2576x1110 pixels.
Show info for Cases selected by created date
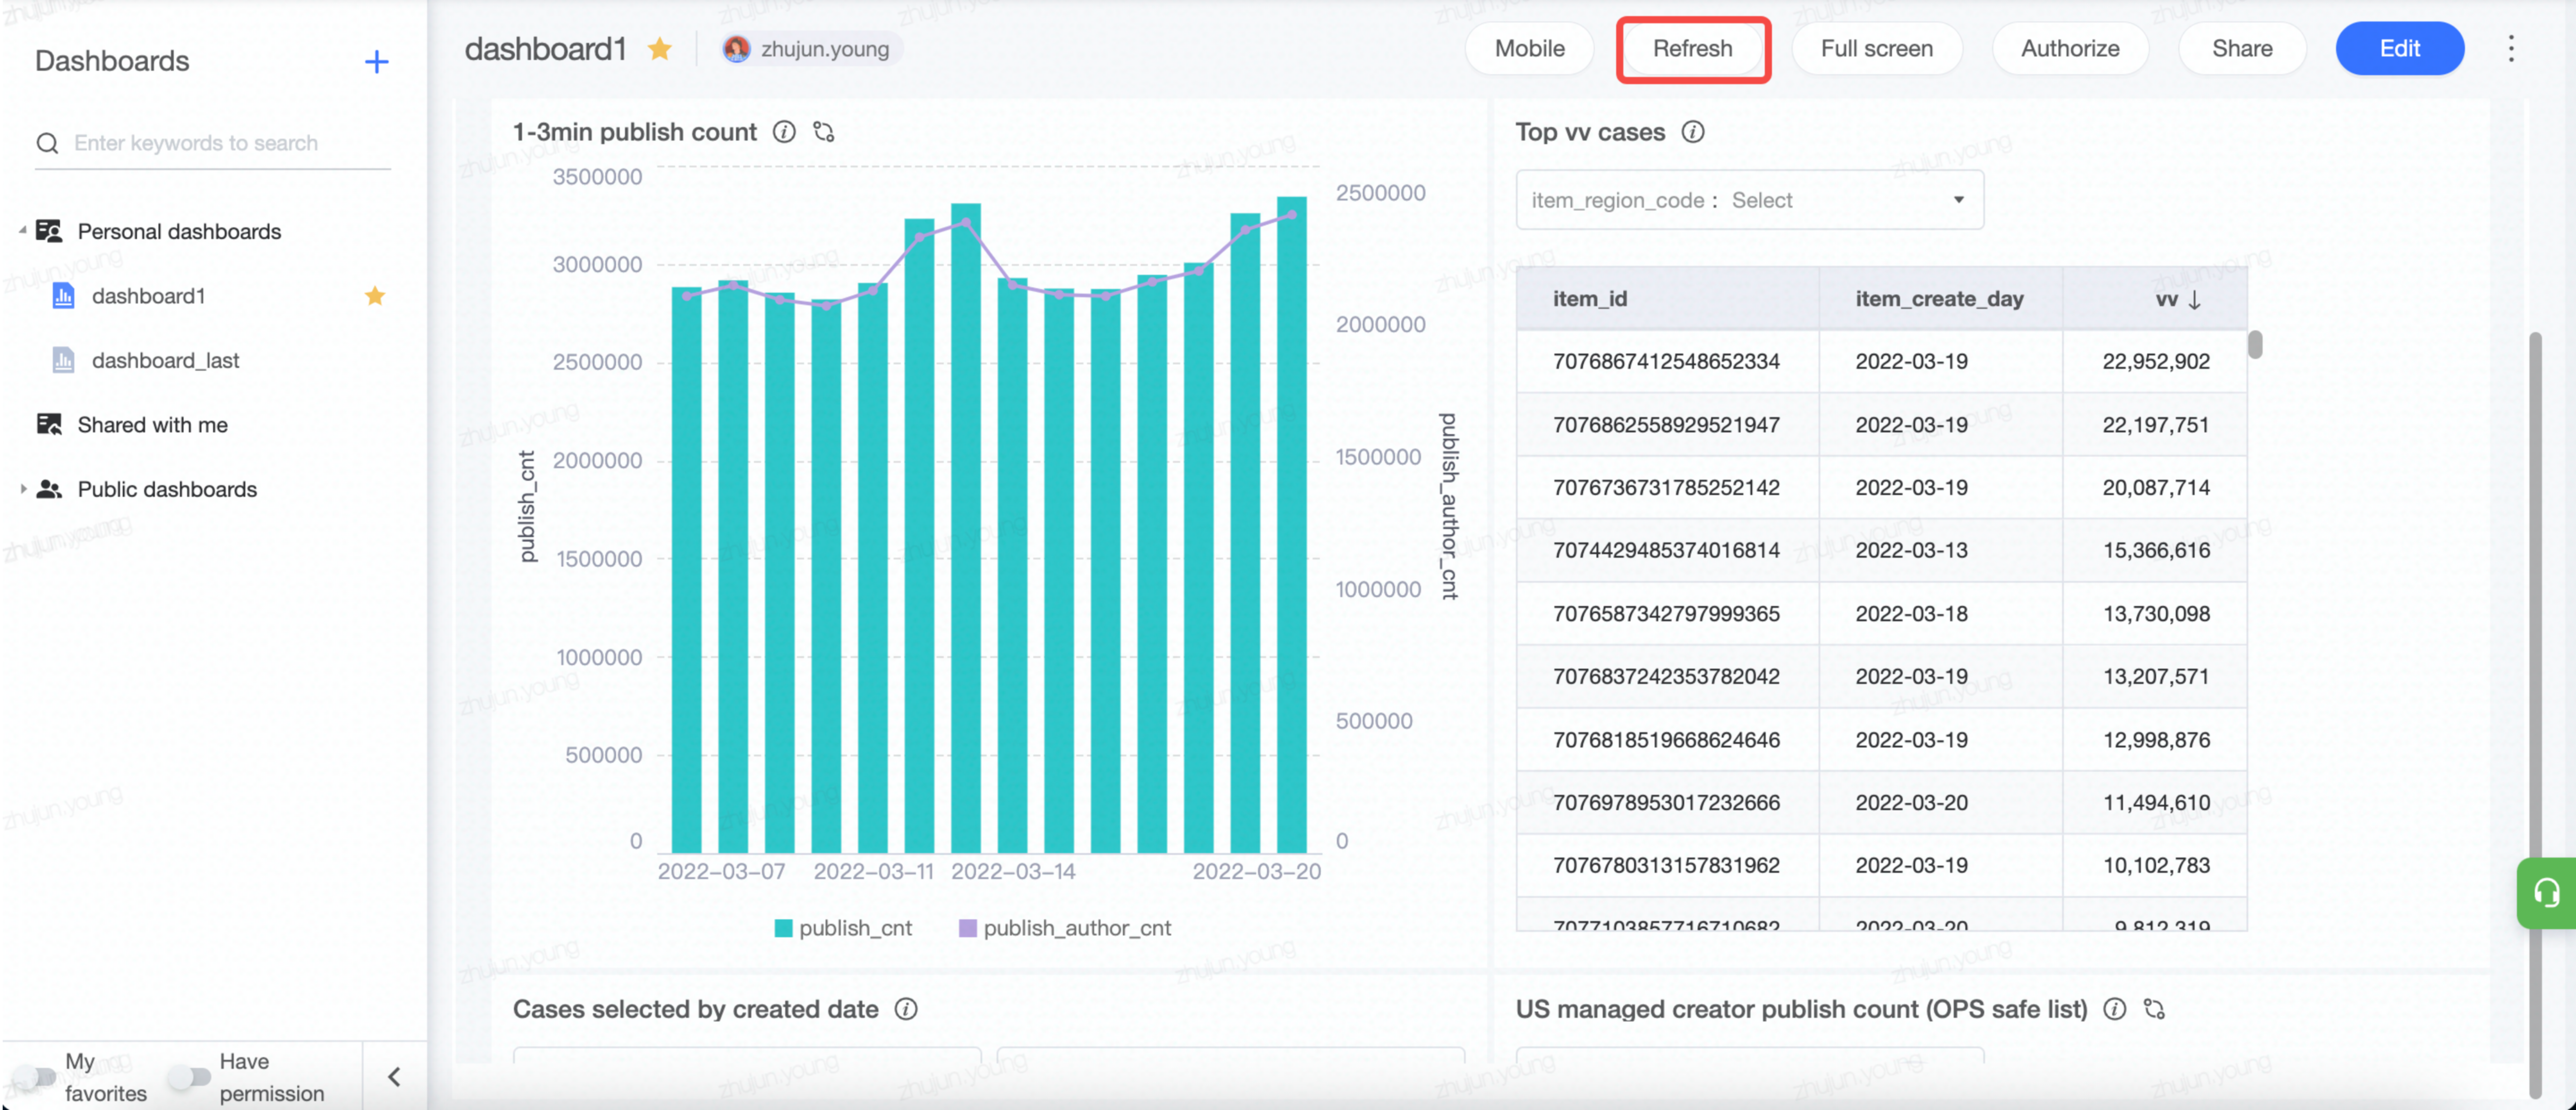pyautogui.click(x=906, y=1009)
